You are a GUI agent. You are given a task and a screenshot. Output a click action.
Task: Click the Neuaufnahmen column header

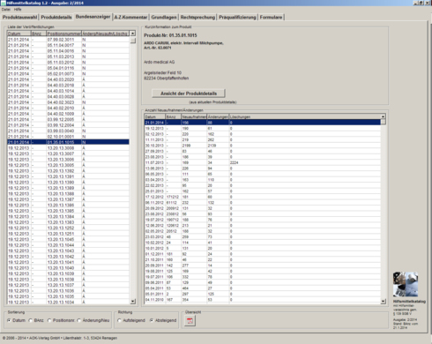(x=194, y=116)
